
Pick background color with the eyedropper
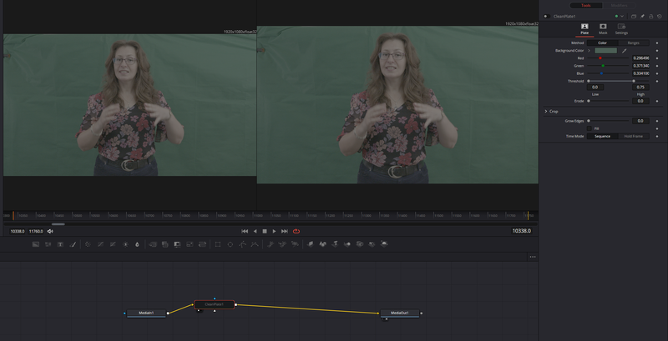(x=623, y=50)
